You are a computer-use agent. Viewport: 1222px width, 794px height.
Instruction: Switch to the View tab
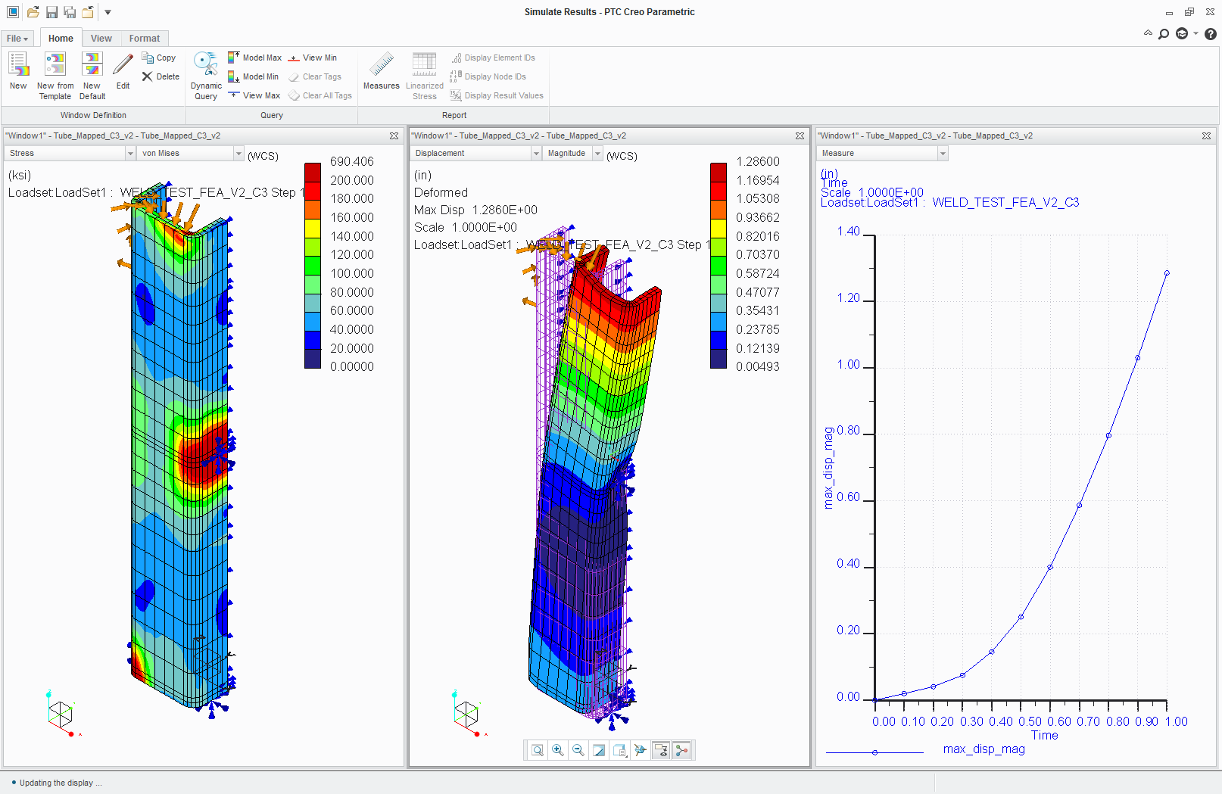pyautogui.click(x=101, y=39)
